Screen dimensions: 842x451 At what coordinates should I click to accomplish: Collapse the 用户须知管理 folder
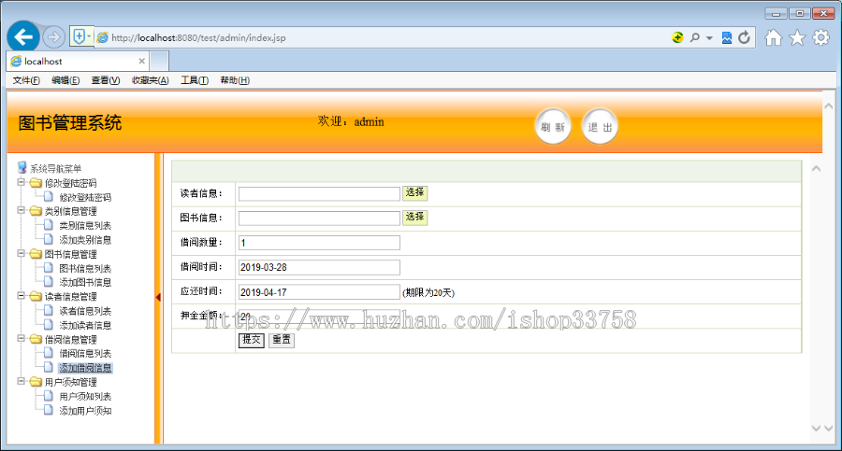point(21,381)
